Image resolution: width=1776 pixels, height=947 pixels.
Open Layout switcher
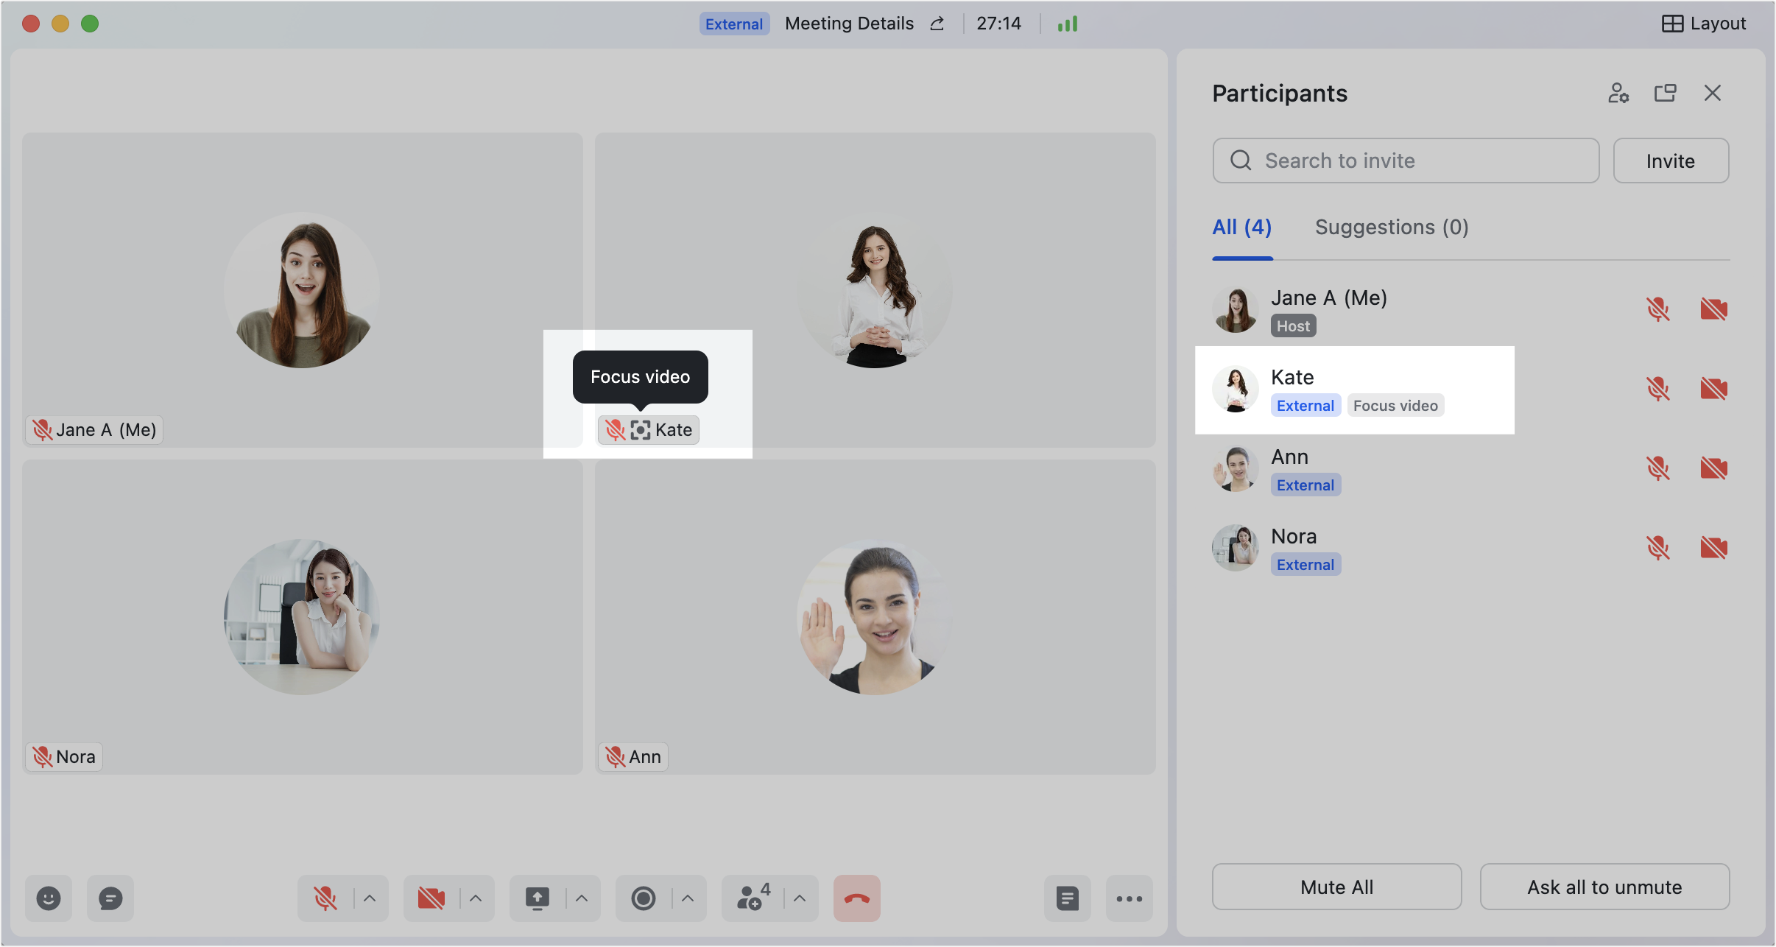(1704, 24)
